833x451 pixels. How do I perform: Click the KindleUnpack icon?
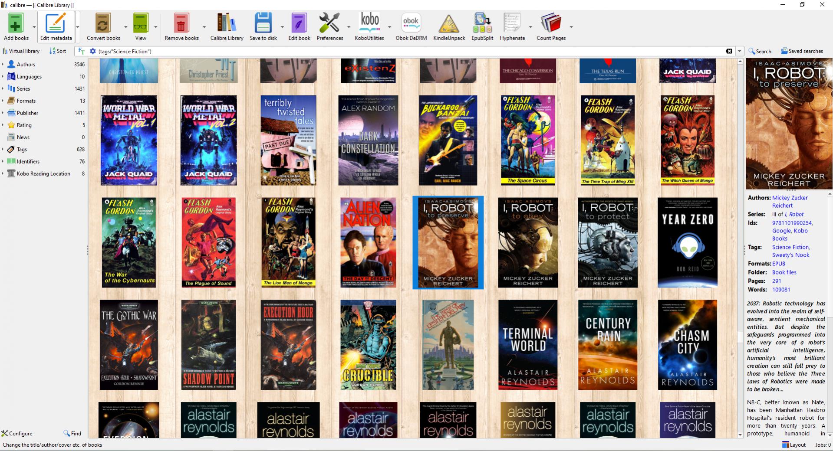pyautogui.click(x=449, y=23)
